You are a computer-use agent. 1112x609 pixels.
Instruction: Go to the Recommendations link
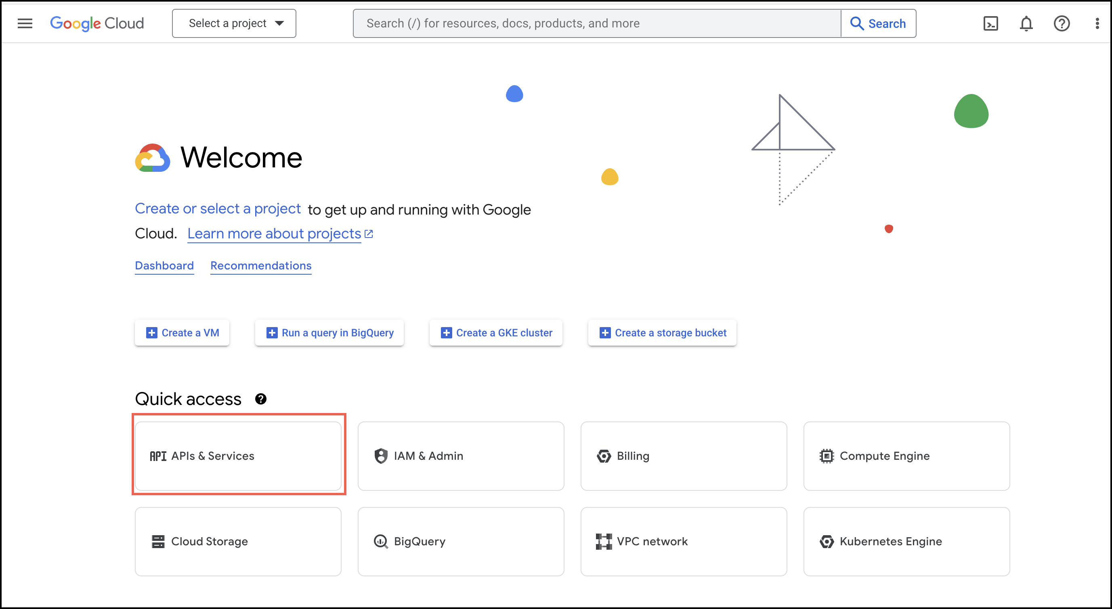(261, 266)
